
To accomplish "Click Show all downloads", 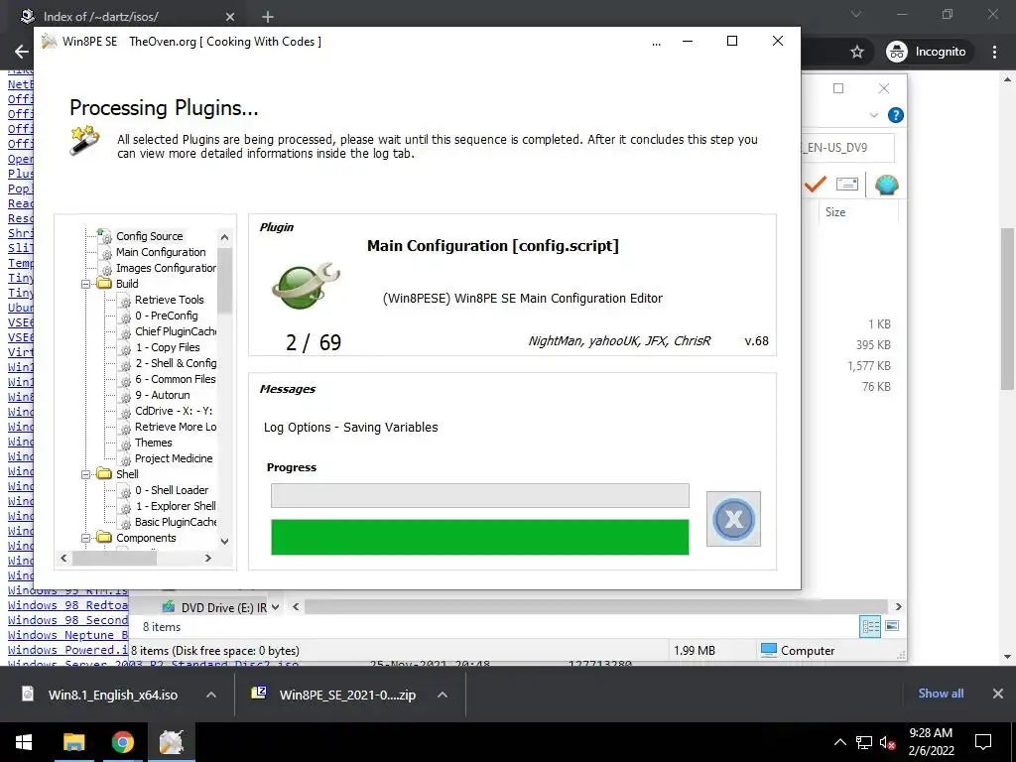I will tap(941, 694).
